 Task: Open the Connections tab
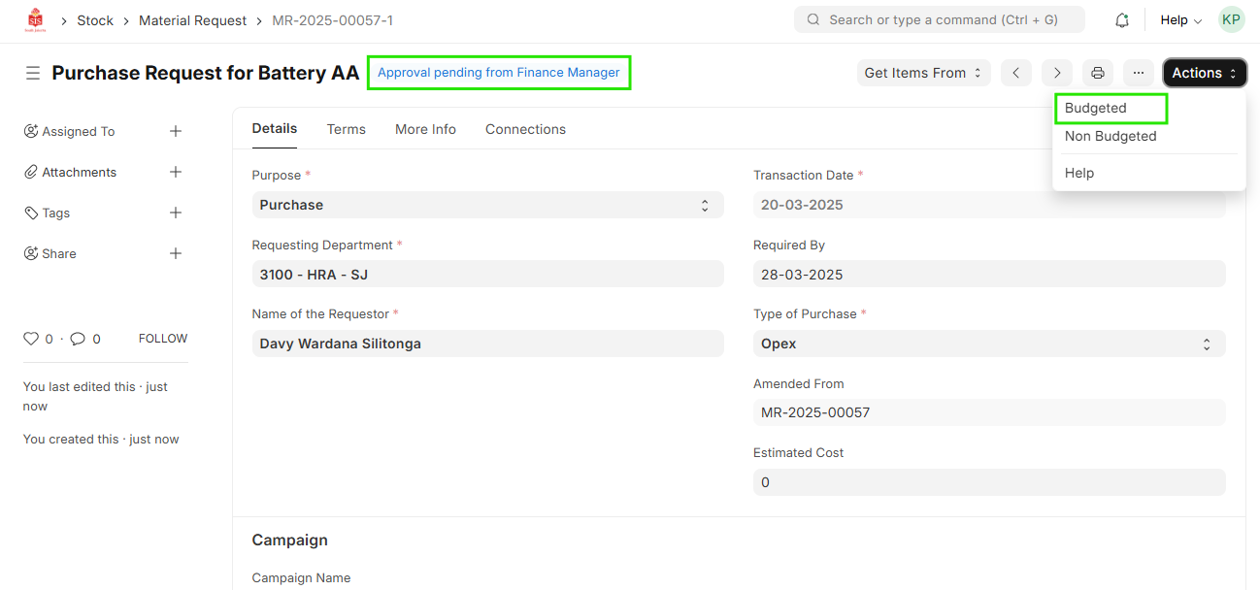(525, 129)
